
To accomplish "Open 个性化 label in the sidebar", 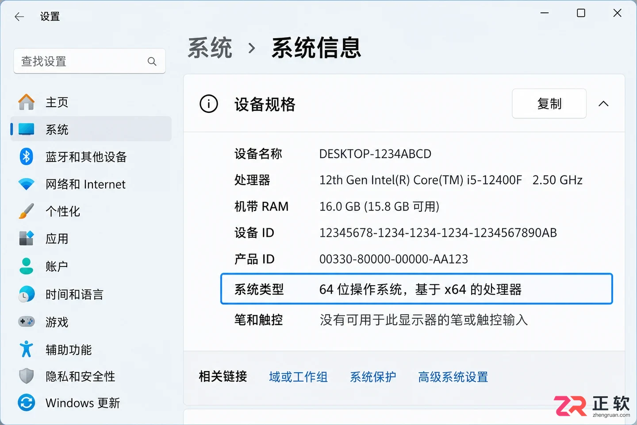I will click(63, 211).
